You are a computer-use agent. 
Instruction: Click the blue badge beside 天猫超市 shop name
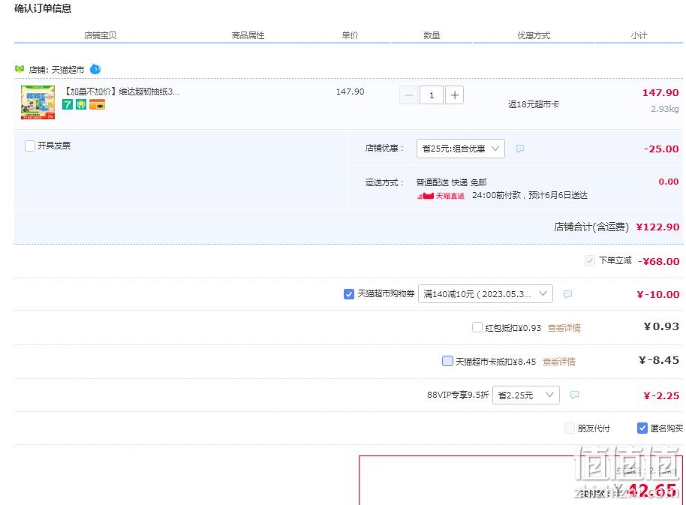pyautogui.click(x=95, y=69)
